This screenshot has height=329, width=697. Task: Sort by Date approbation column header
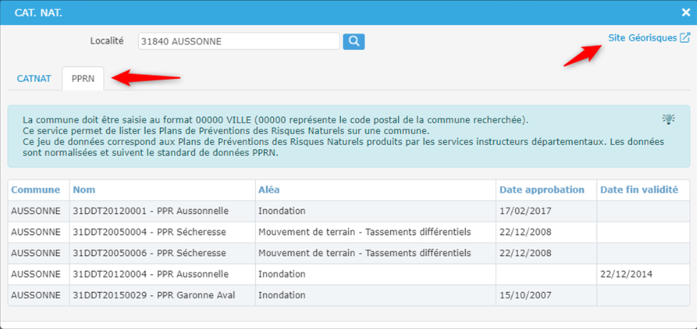(541, 190)
